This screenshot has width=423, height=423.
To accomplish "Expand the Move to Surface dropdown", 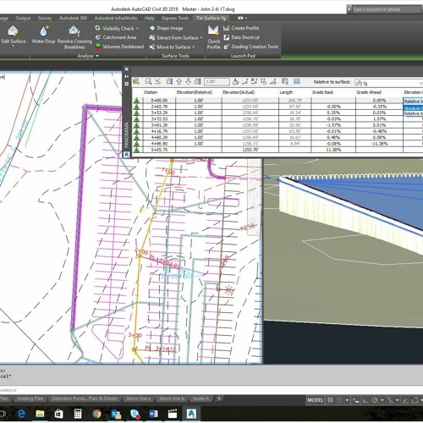I will [194, 47].
